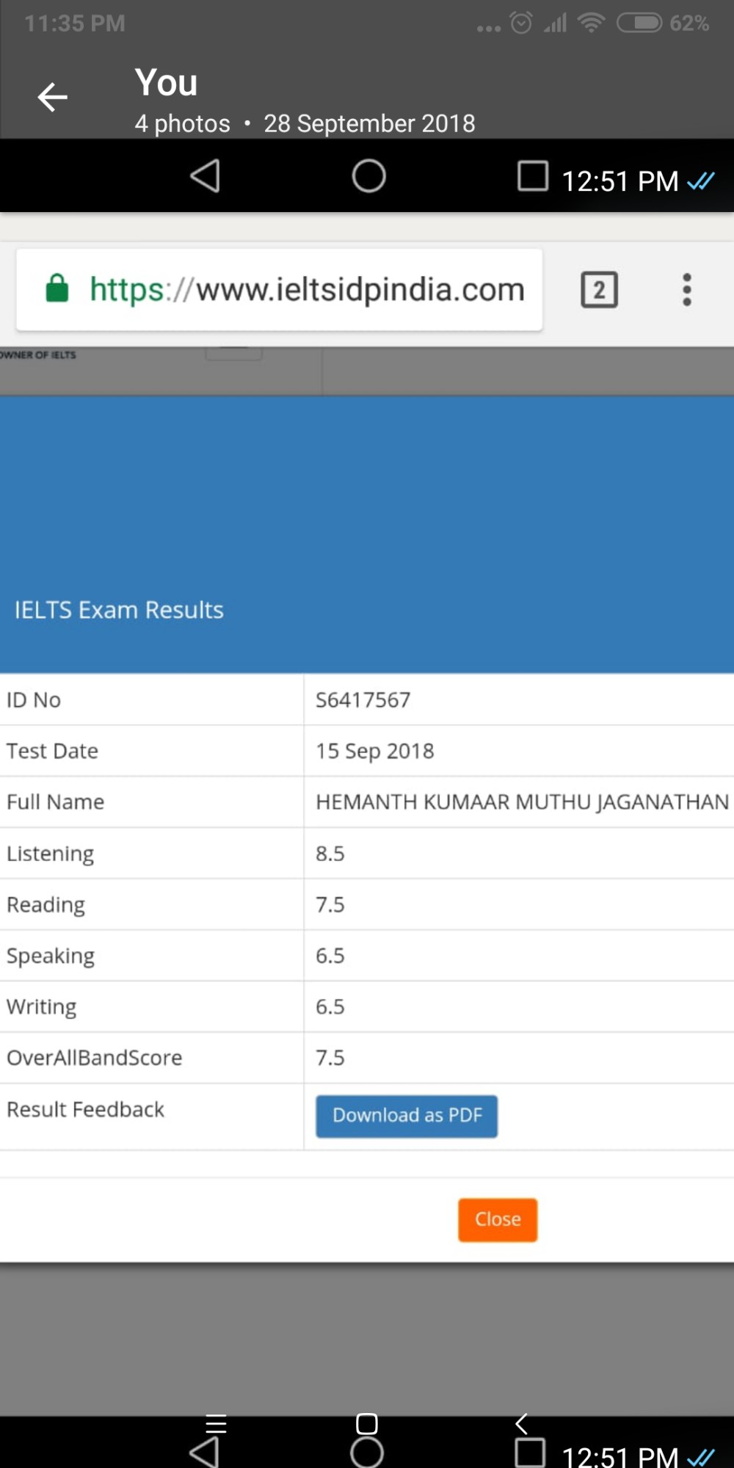The image size is (734, 1468).
Task: Select the test date '15 Sep 2018'
Action: [x=374, y=751]
